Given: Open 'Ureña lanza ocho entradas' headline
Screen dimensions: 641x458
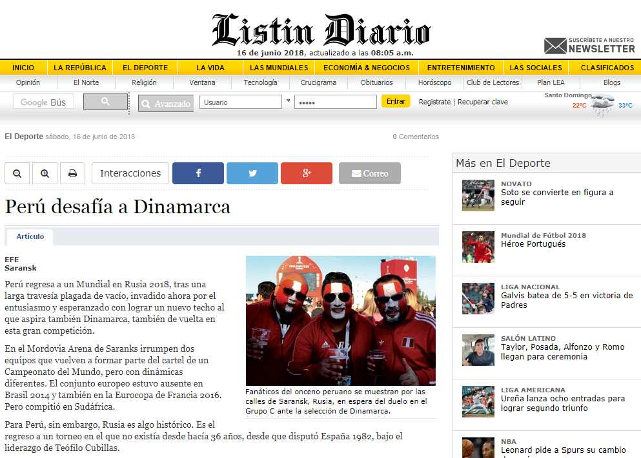Looking at the screenshot, I should coord(563,403).
